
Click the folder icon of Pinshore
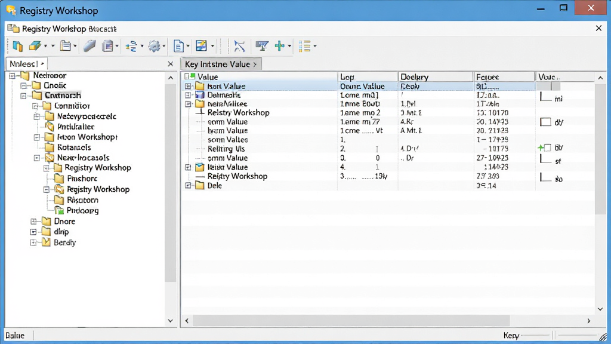point(59,179)
